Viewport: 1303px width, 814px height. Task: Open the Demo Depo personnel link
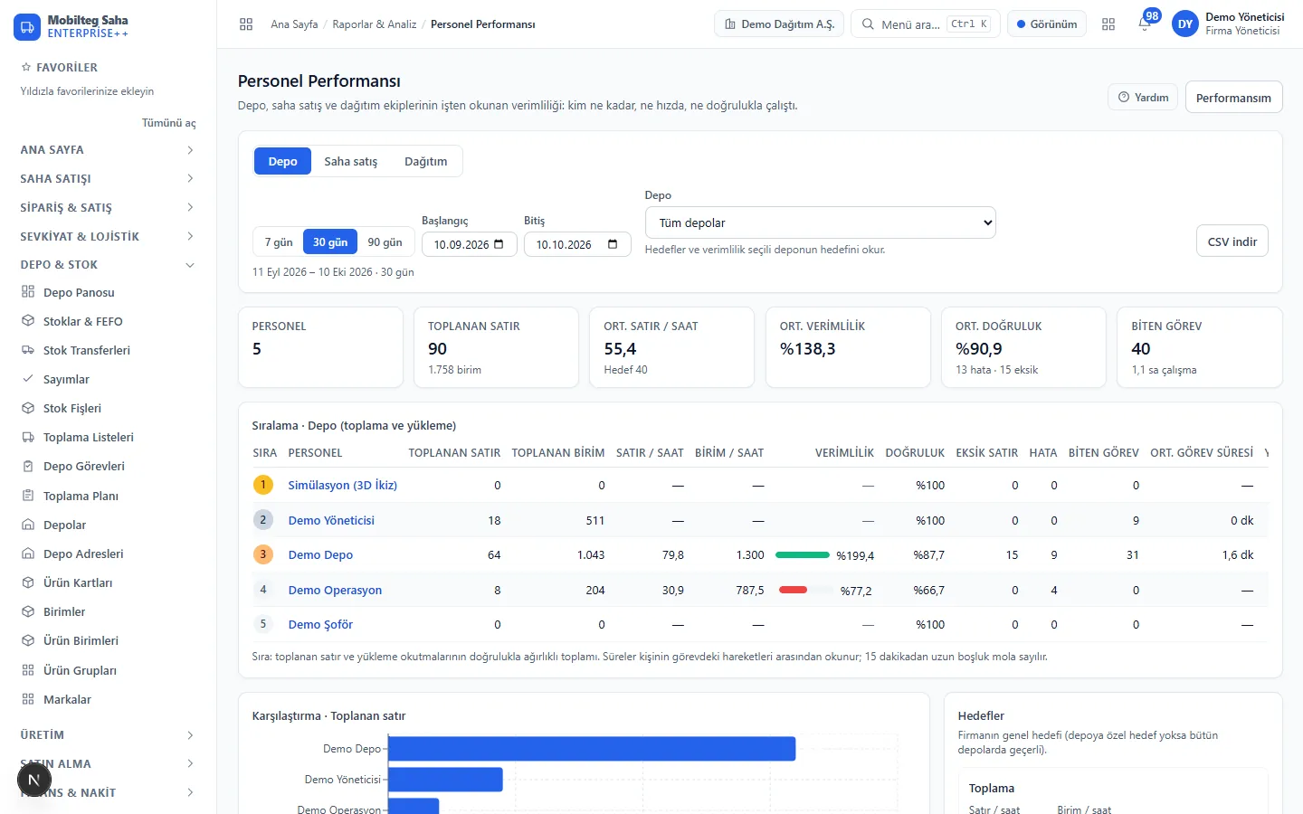coord(320,554)
